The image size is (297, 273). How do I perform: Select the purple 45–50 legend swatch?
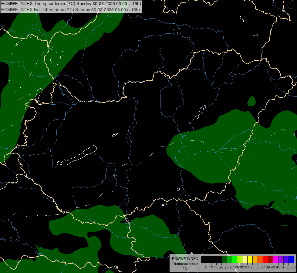click(281, 259)
